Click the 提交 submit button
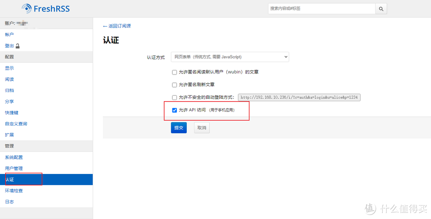Screen dimensions: 431x219 coord(179,128)
